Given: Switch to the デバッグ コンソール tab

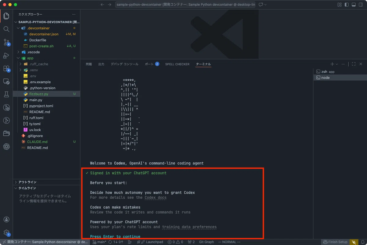Looking at the screenshot, I should 124,64.
